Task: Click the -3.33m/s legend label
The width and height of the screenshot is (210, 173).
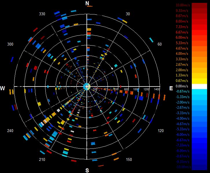Action: [183, 113]
